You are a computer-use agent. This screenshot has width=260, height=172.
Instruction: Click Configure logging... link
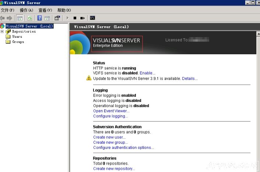(110, 116)
